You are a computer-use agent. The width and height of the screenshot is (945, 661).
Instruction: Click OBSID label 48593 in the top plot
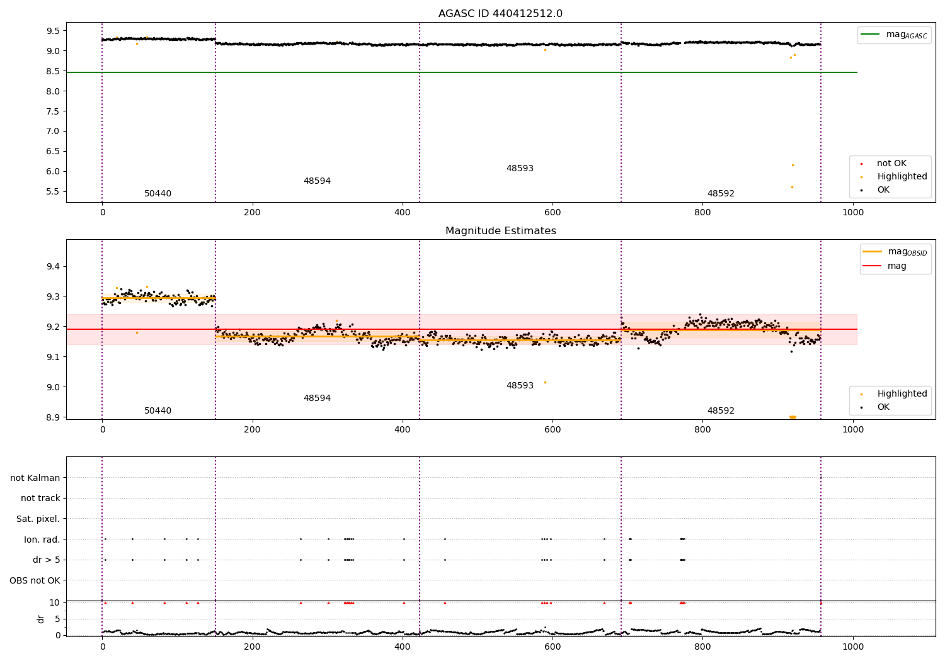point(520,169)
